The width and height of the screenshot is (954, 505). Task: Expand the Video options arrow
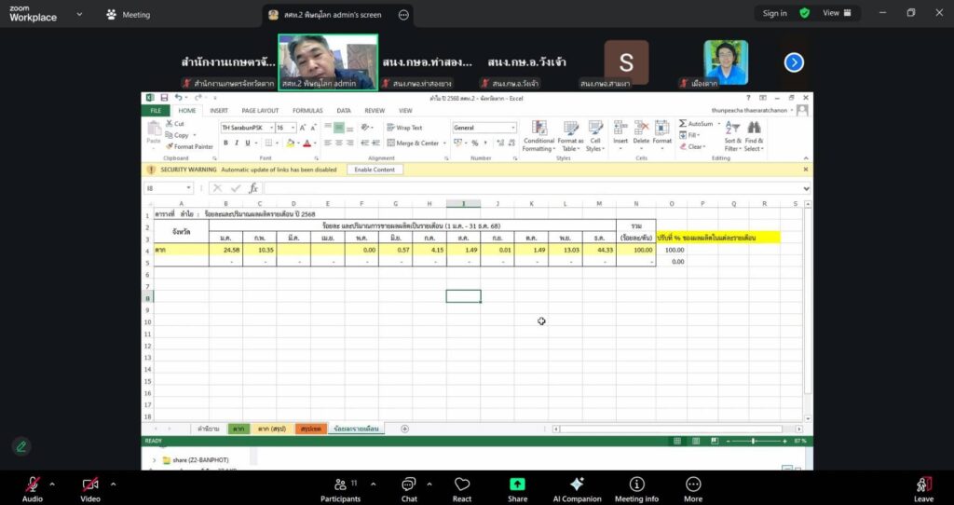pos(113,484)
